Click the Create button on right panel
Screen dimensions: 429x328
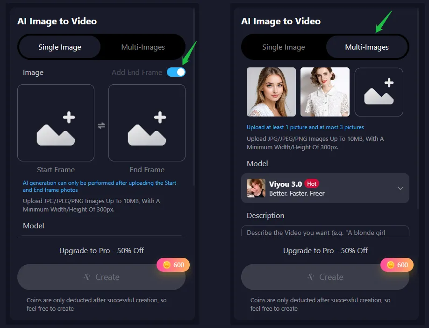325,277
